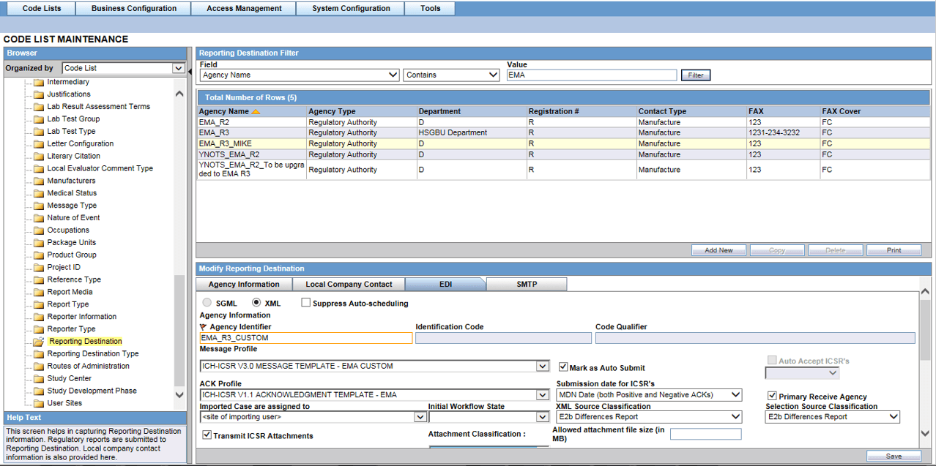Click the Nature of Event folder icon
This screenshot has height=466, width=936.
[x=38, y=218]
